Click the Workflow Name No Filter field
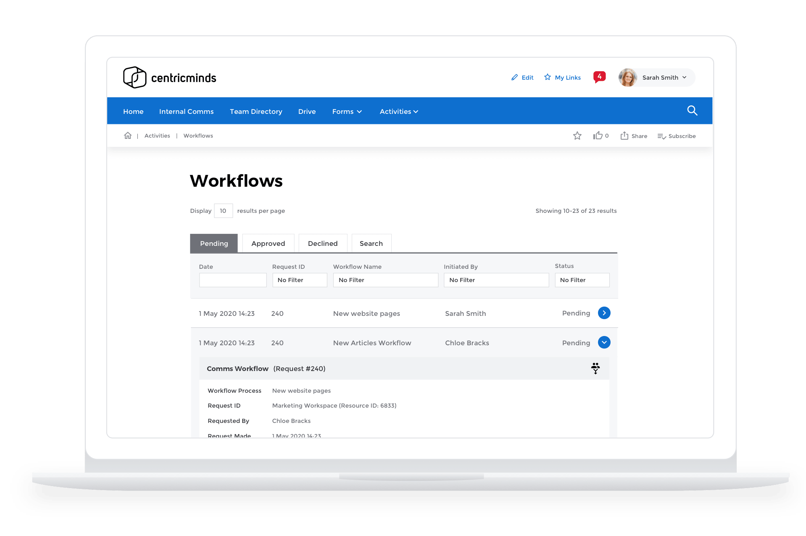The image size is (806, 536). coord(385,280)
